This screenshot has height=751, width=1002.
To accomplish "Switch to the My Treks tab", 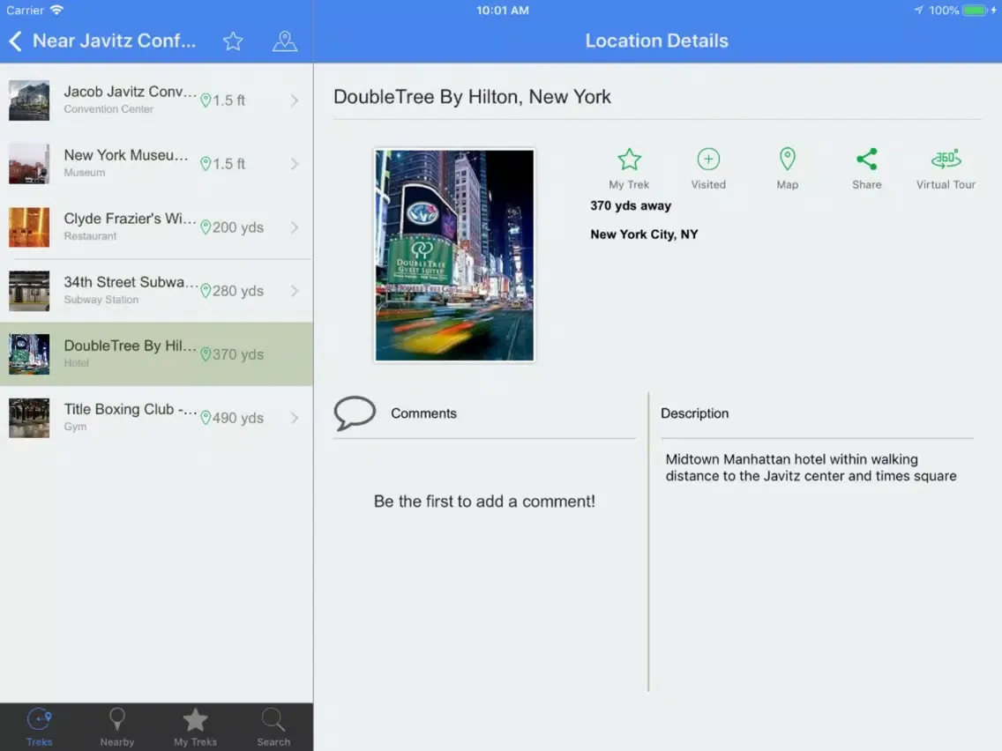I will coord(195,727).
